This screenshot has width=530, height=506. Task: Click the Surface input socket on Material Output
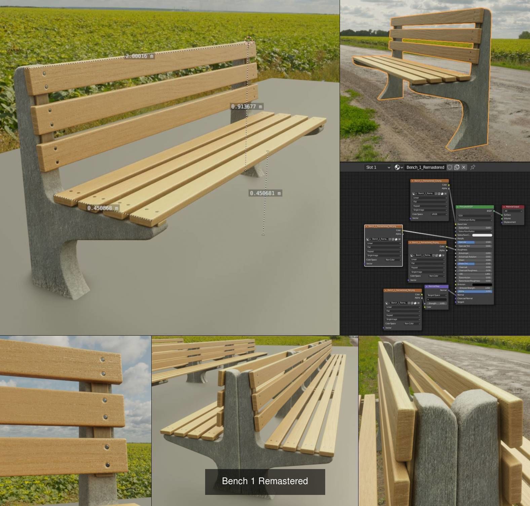tap(502, 215)
